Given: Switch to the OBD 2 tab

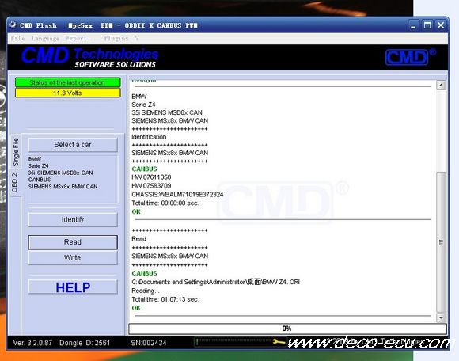Looking at the screenshot, I should [15, 183].
